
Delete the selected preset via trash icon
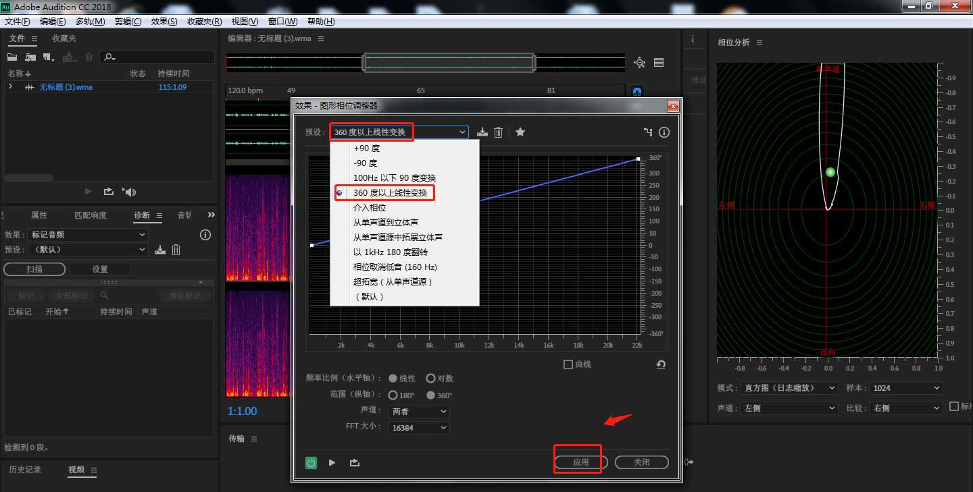pyautogui.click(x=498, y=132)
